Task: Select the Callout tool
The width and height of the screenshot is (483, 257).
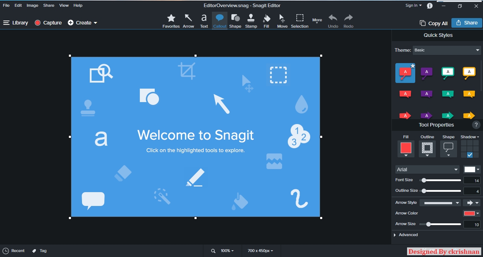Action: (219, 20)
